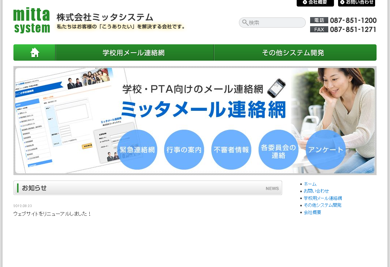Screen dimensions: 390x267
Task: Click the ウェブサイトをリニューアルしました news entry
Action: click(52, 214)
